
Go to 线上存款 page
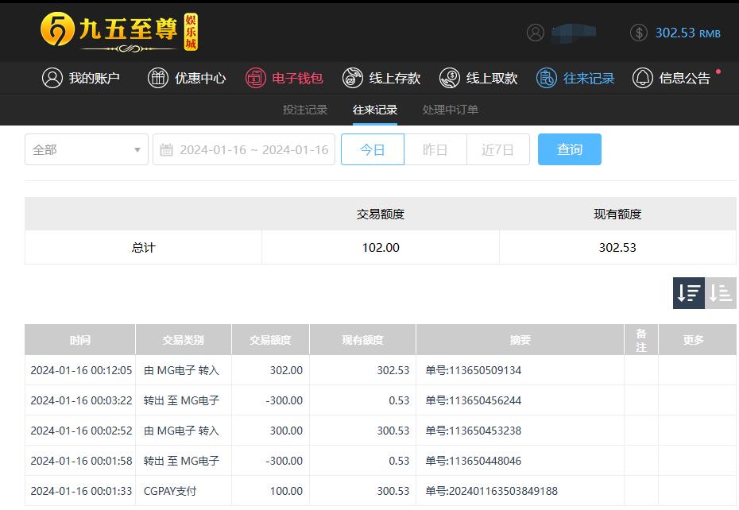381,78
